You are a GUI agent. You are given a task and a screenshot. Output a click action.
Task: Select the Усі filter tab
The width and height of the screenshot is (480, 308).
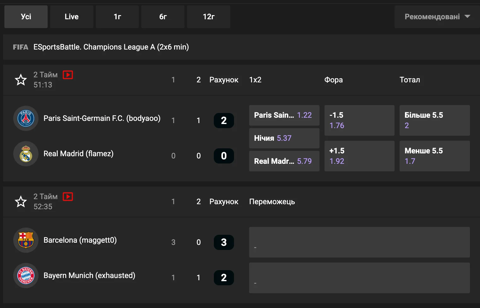[x=26, y=17]
